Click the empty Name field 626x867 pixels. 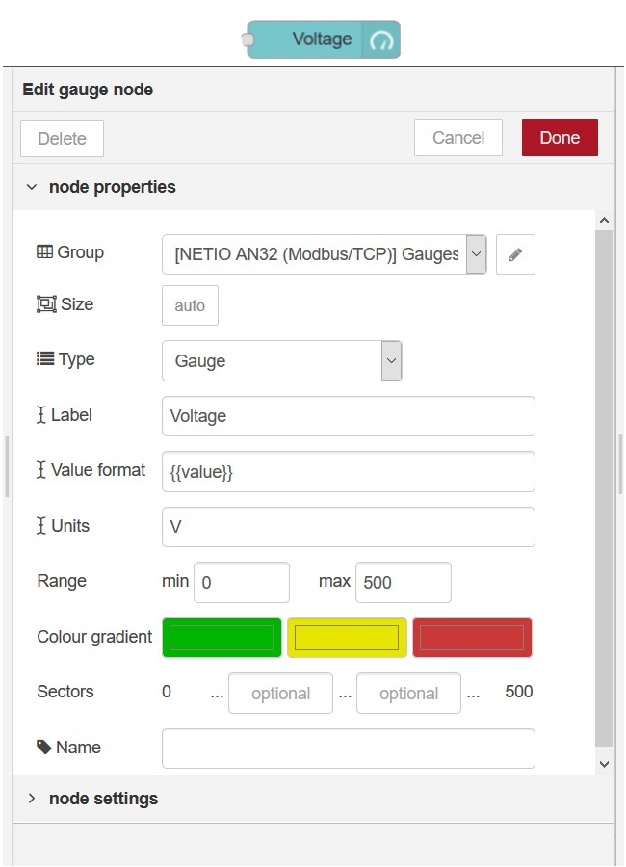(x=349, y=749)
